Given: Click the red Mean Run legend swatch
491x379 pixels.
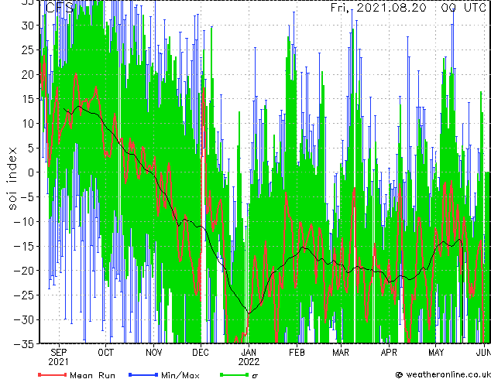Looking at the screenshot, I should [x=53, y=374].
